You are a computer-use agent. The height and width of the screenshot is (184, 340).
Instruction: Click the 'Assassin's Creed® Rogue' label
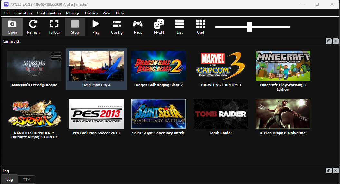pos(34,85)
